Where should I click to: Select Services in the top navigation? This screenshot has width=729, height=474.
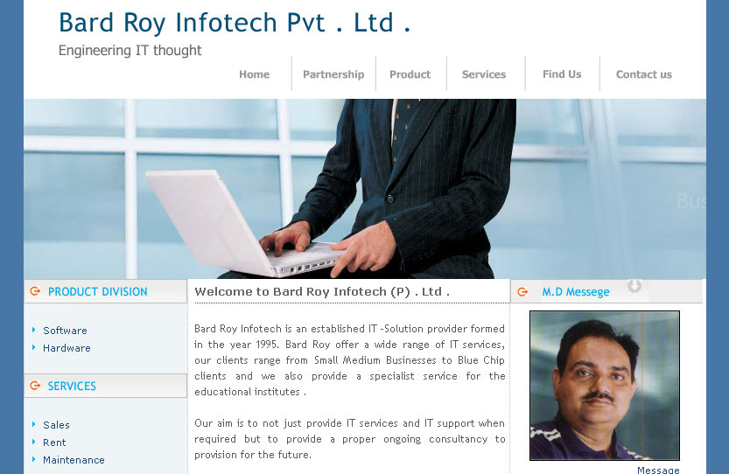484,74
